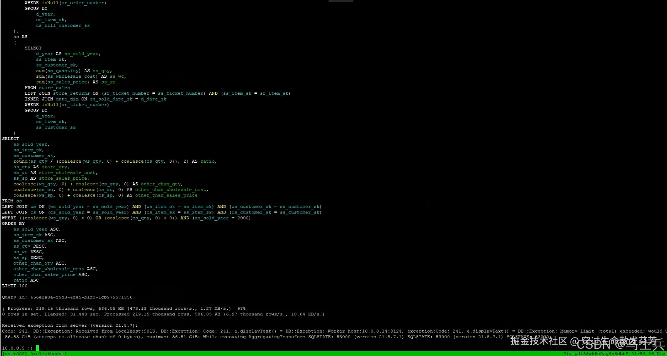The image size is (667, 356).
Task: Click the clock reading 21:53 in status bar
Action: 639,354
